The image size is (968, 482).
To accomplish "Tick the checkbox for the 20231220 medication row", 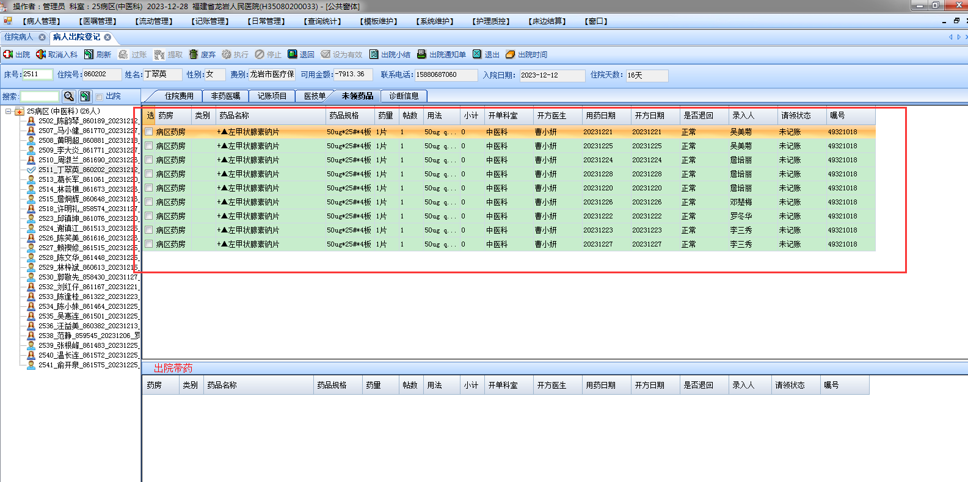I will [x=149, y=188].
